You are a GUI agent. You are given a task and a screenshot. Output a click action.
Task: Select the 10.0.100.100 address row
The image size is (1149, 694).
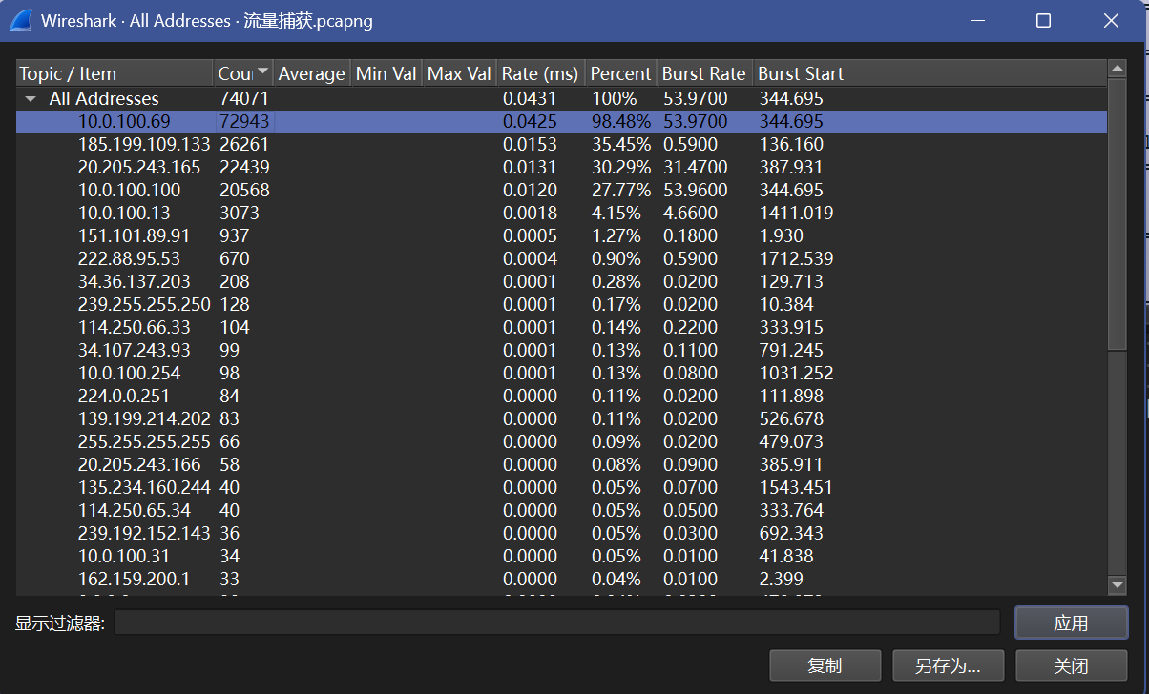point(129,191)
